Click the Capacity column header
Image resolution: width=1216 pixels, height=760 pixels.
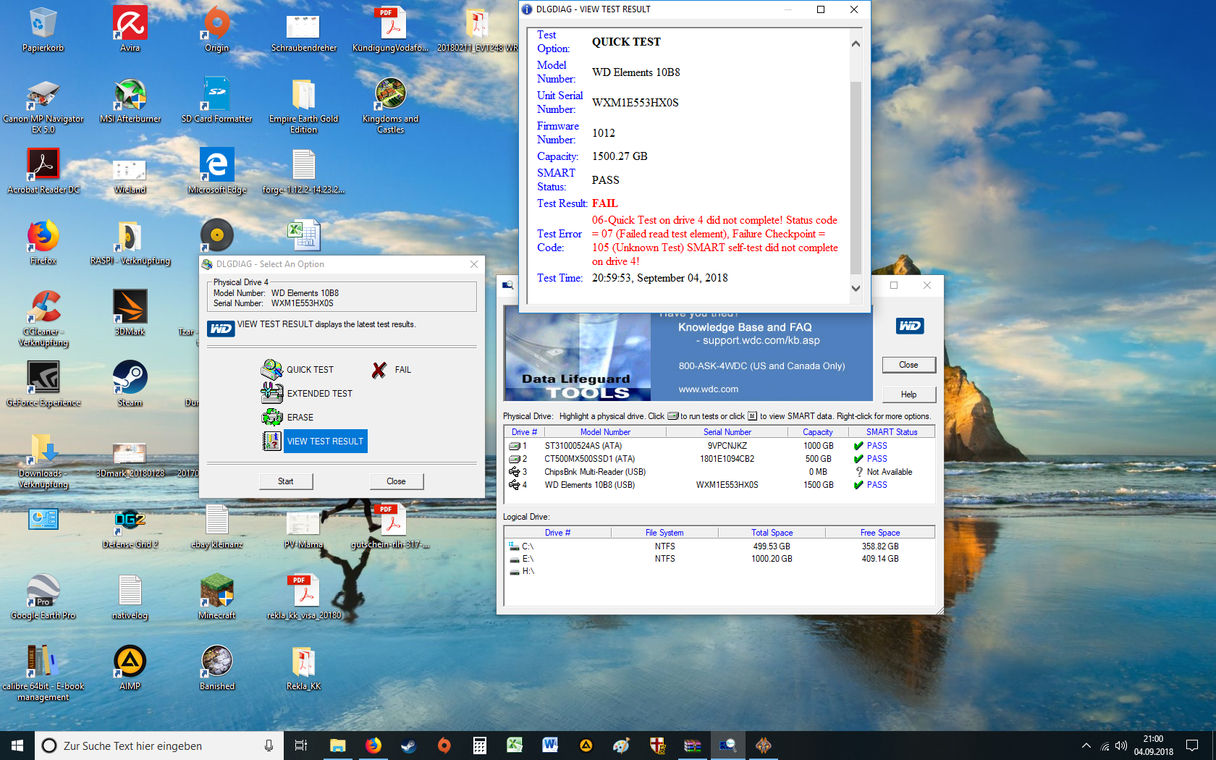click(x=818, y=432)
